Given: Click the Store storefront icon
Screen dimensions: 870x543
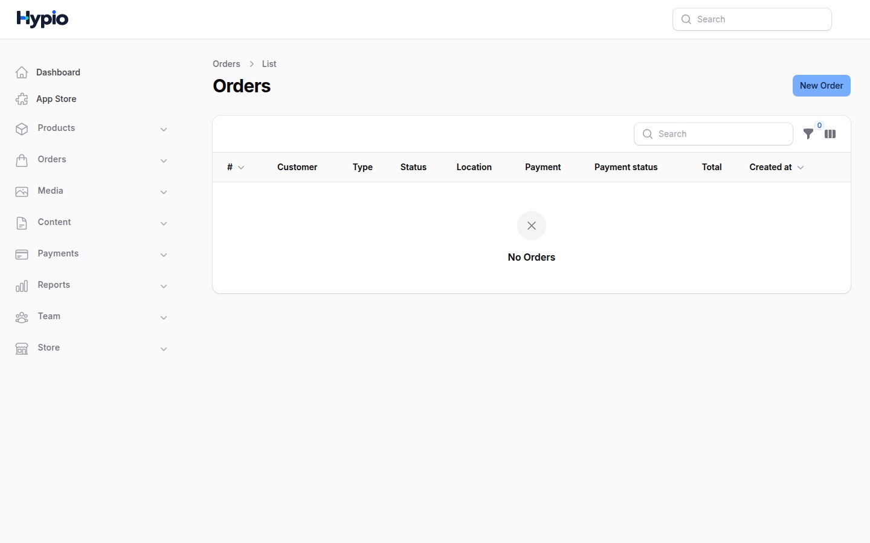Looking at the screenshot, I should coord(22,349).
